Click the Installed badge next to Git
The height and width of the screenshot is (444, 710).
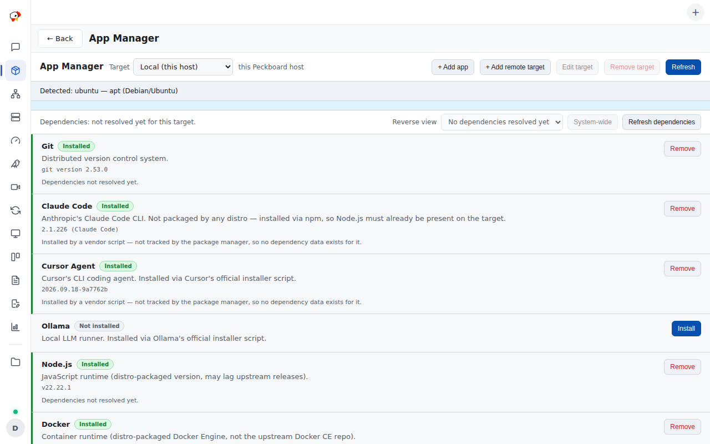click(77, 147)
